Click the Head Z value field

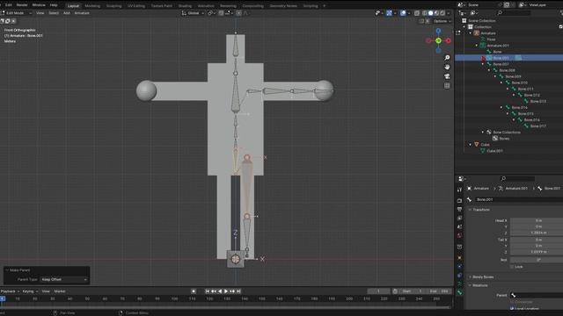click(x=537, y=233)
